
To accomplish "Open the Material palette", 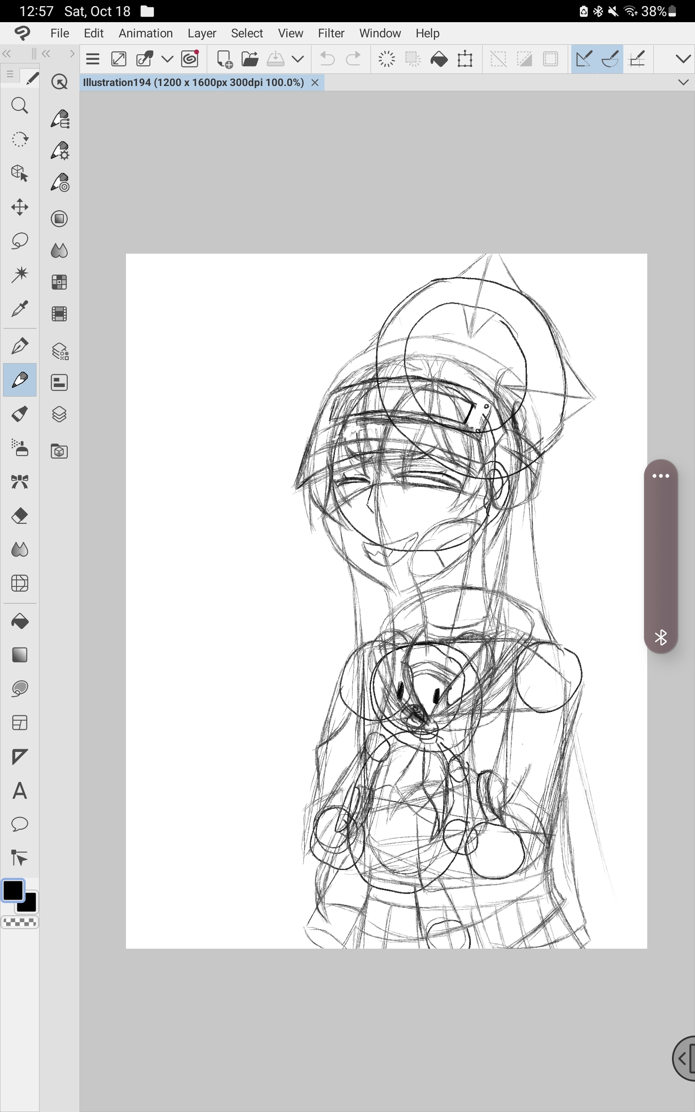I will coord(60,451).
